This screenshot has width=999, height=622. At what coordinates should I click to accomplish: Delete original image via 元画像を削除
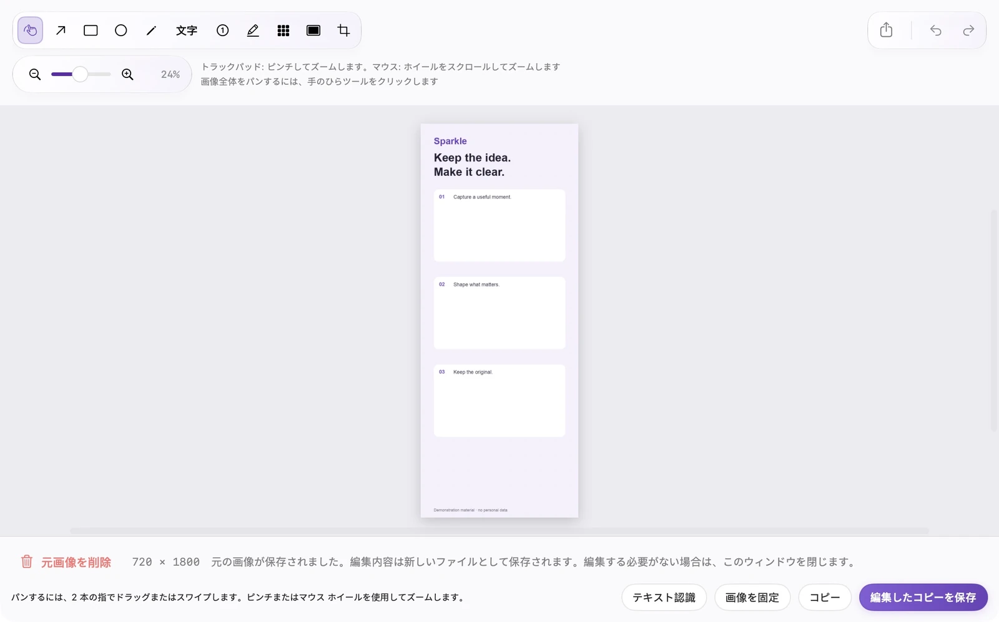coord(66,562)
